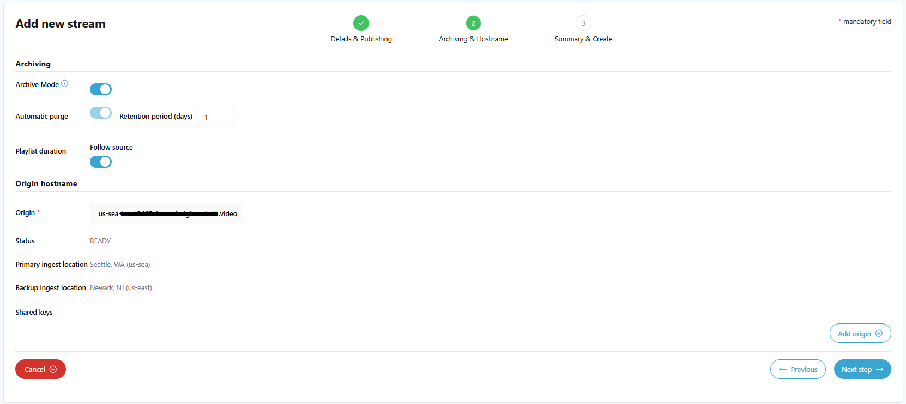Turn off the Follow source toggle
The height and width of the screenshot is (404, 906).
[x=101, y=162]
